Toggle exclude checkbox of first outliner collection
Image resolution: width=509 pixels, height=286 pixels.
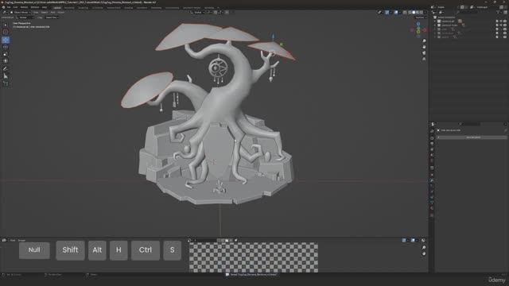(497, 21)
